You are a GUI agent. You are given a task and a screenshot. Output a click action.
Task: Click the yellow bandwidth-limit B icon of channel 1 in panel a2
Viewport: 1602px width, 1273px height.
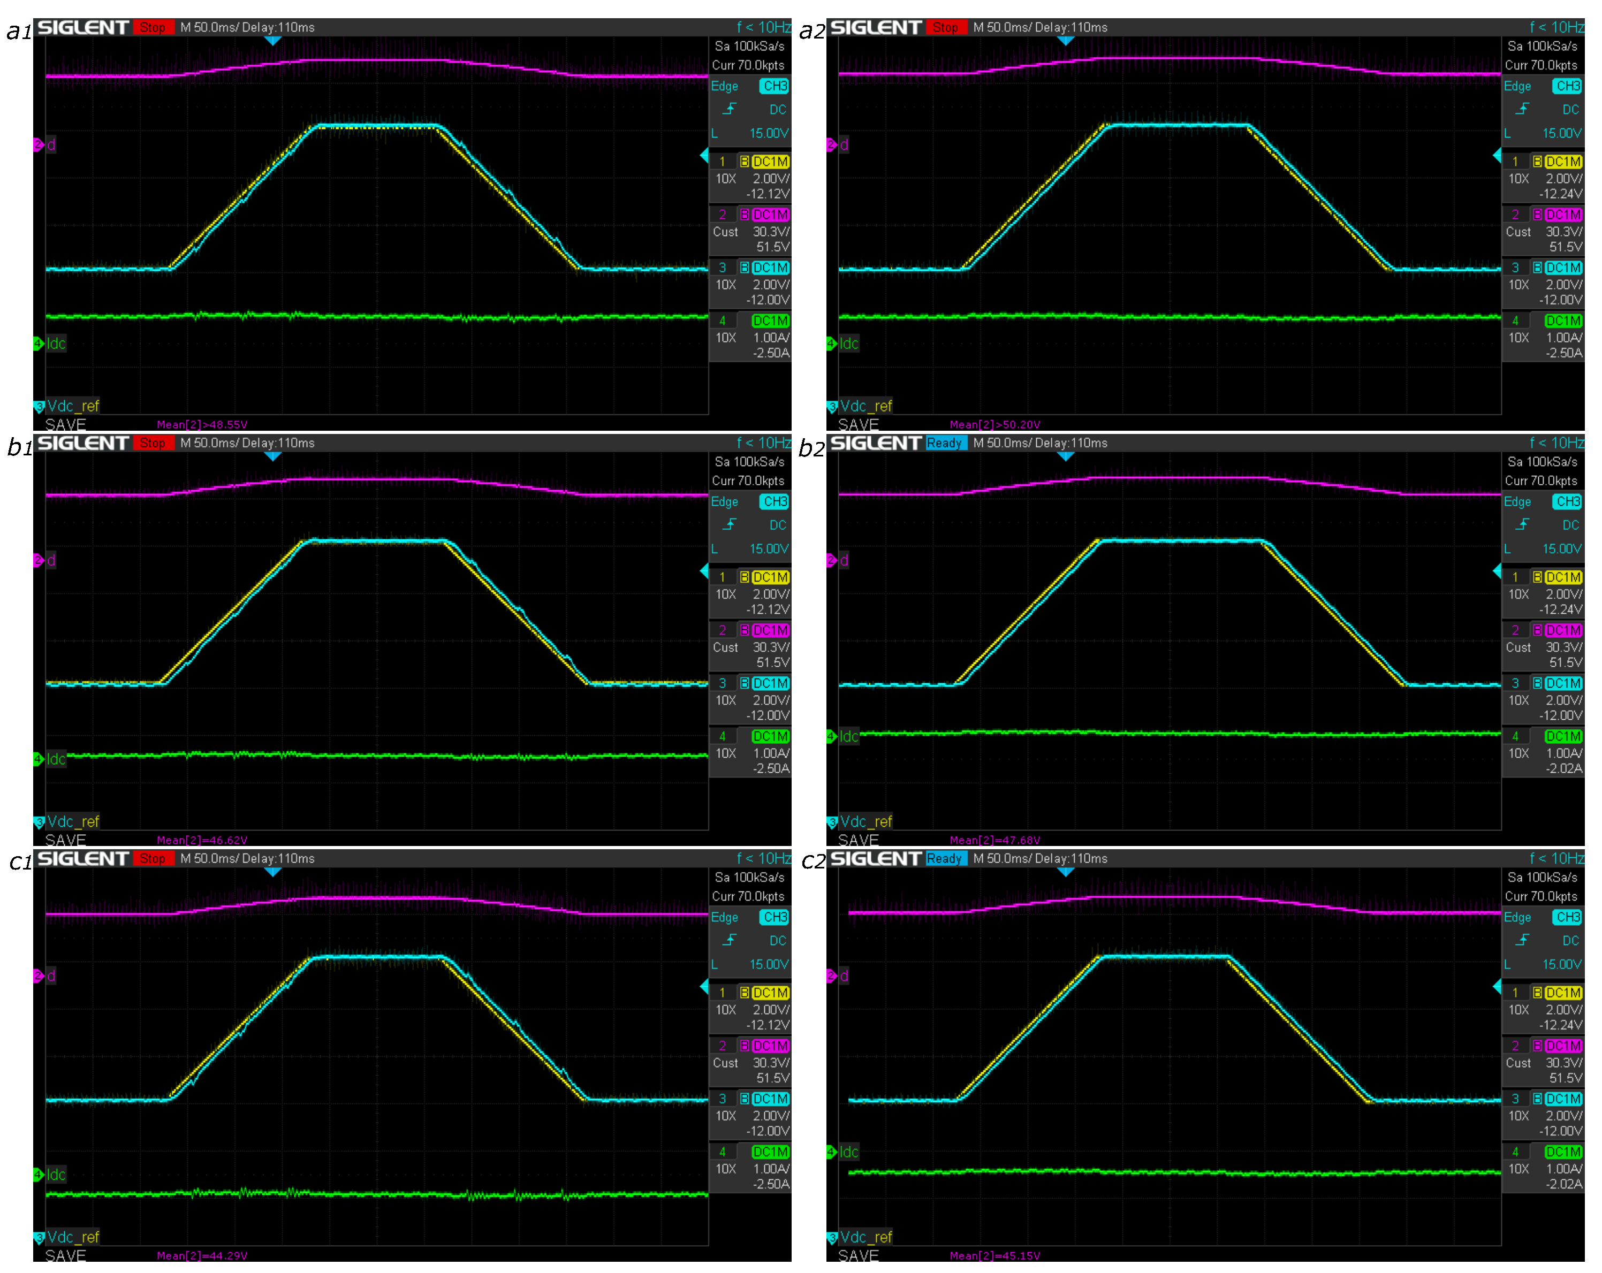[1537, 161]
